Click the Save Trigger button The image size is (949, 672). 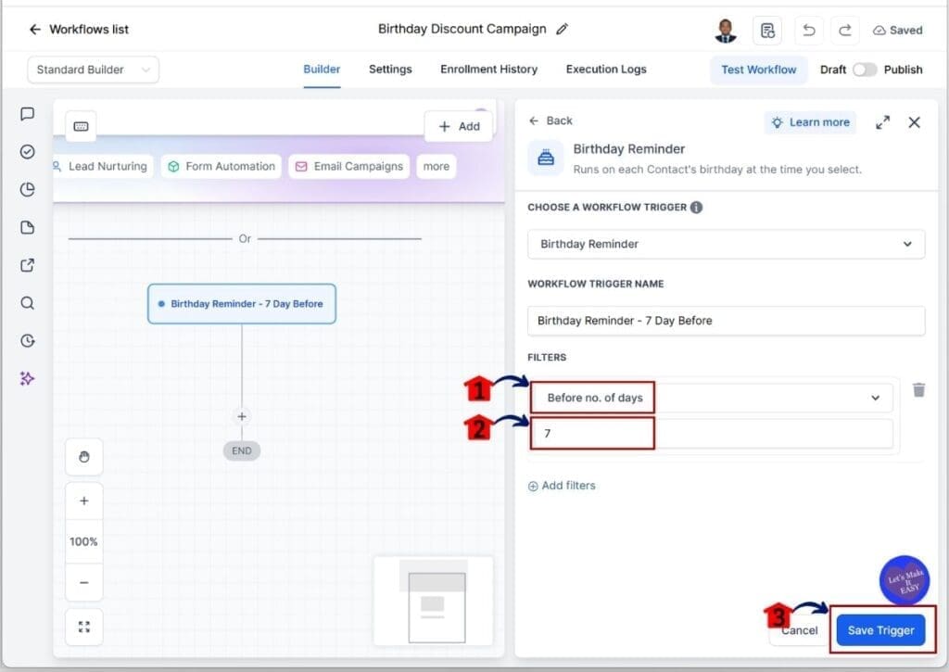pos(880,630)
